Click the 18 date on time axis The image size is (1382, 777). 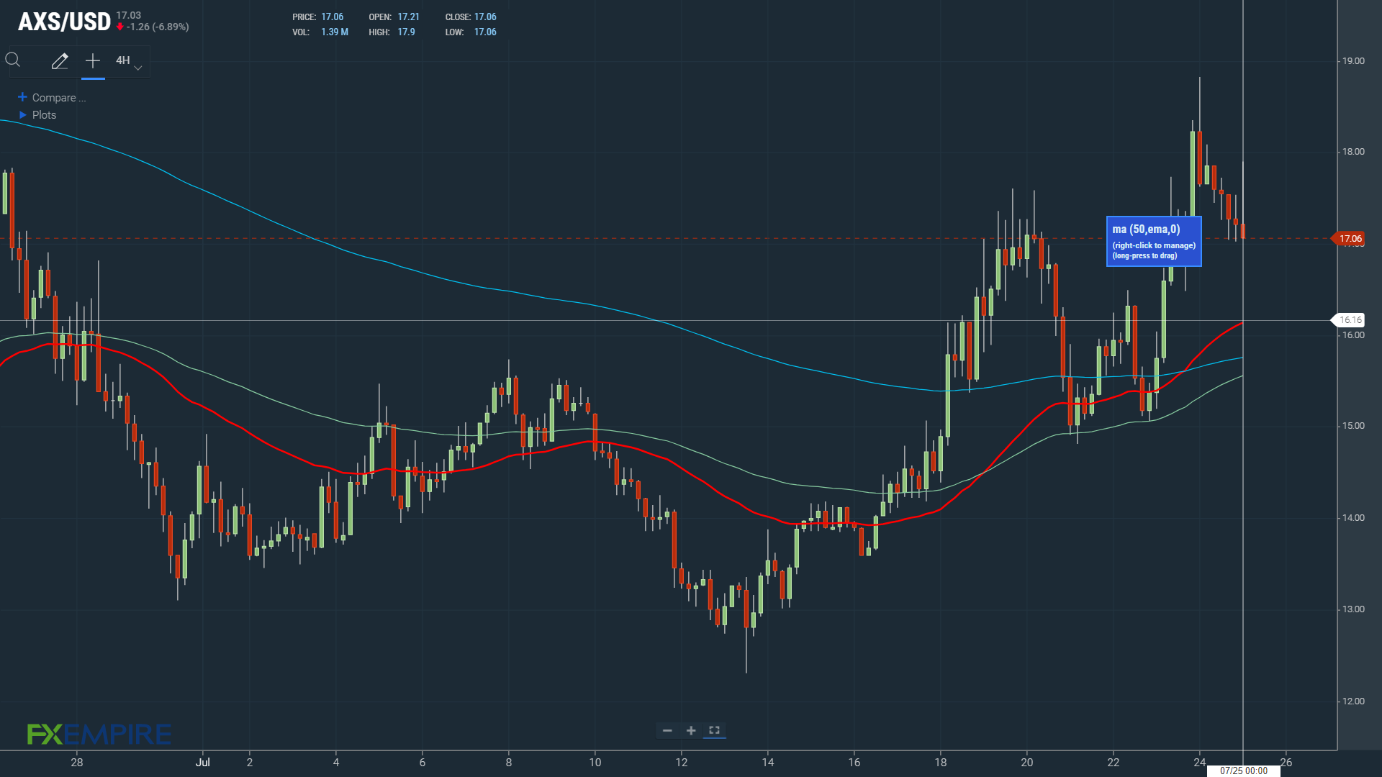tap(941, 763)
